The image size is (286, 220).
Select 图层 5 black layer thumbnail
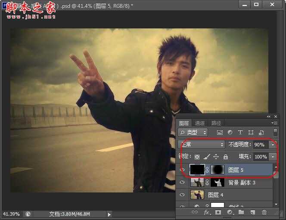[x=197, y=170]
